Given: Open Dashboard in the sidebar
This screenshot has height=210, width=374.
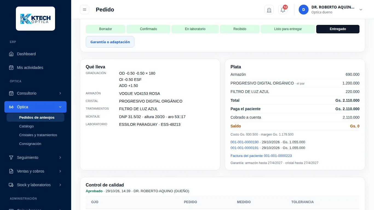Looking at the screenshot, I should pyautogui.click(x=35, y=54).
